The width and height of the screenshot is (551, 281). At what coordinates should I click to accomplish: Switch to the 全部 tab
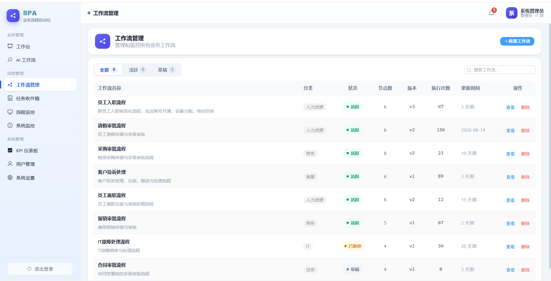pyautogui.click(x=108, y=70)
